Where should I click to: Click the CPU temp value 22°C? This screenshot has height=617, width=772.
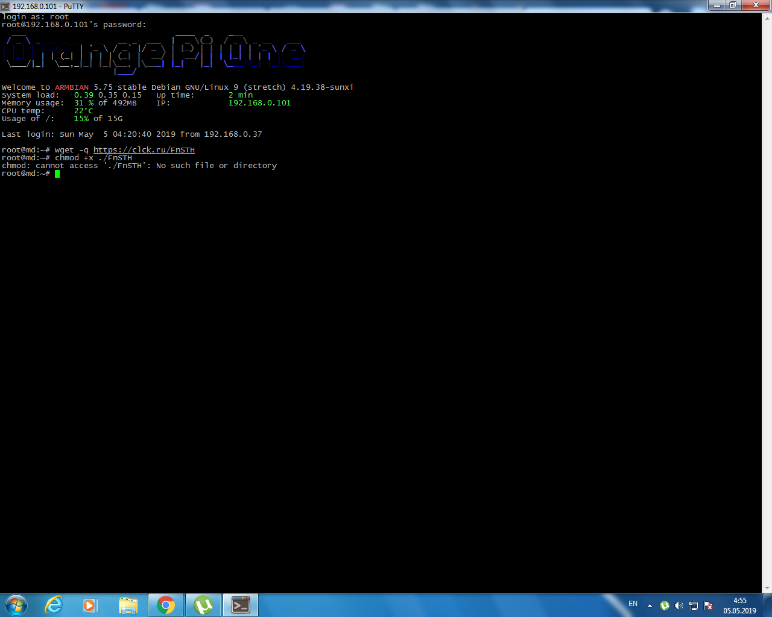pos(84,111)
